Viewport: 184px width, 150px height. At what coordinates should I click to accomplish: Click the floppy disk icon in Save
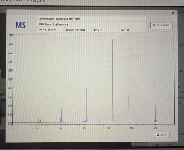coord(158,135)
